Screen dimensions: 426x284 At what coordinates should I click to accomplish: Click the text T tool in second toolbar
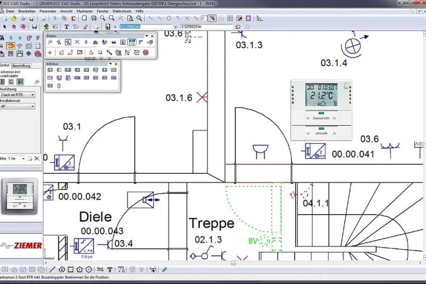point(67,27)
